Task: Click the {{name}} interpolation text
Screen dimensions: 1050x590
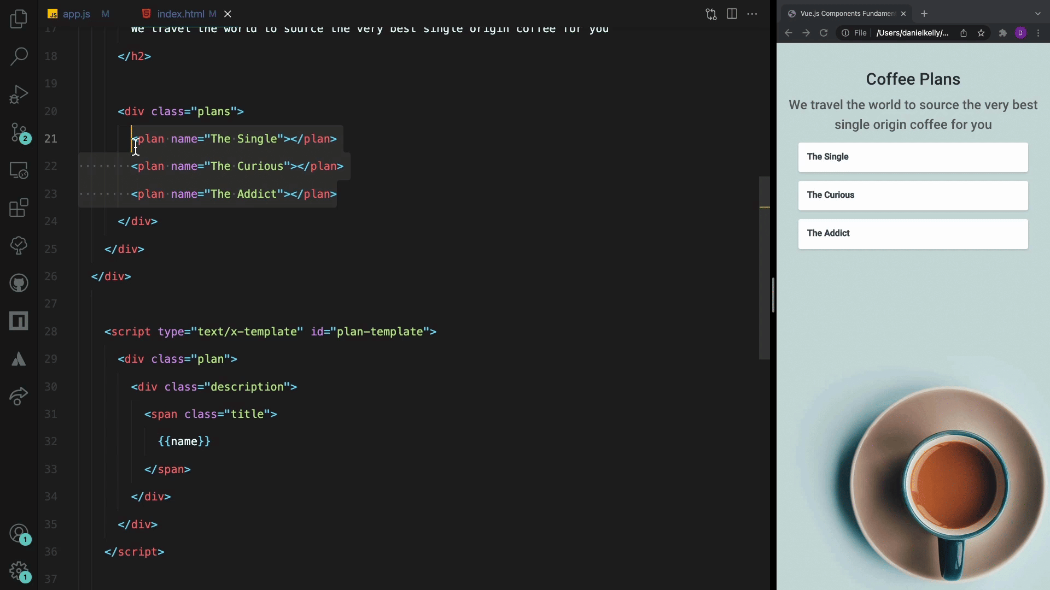Action: point(184,441)
